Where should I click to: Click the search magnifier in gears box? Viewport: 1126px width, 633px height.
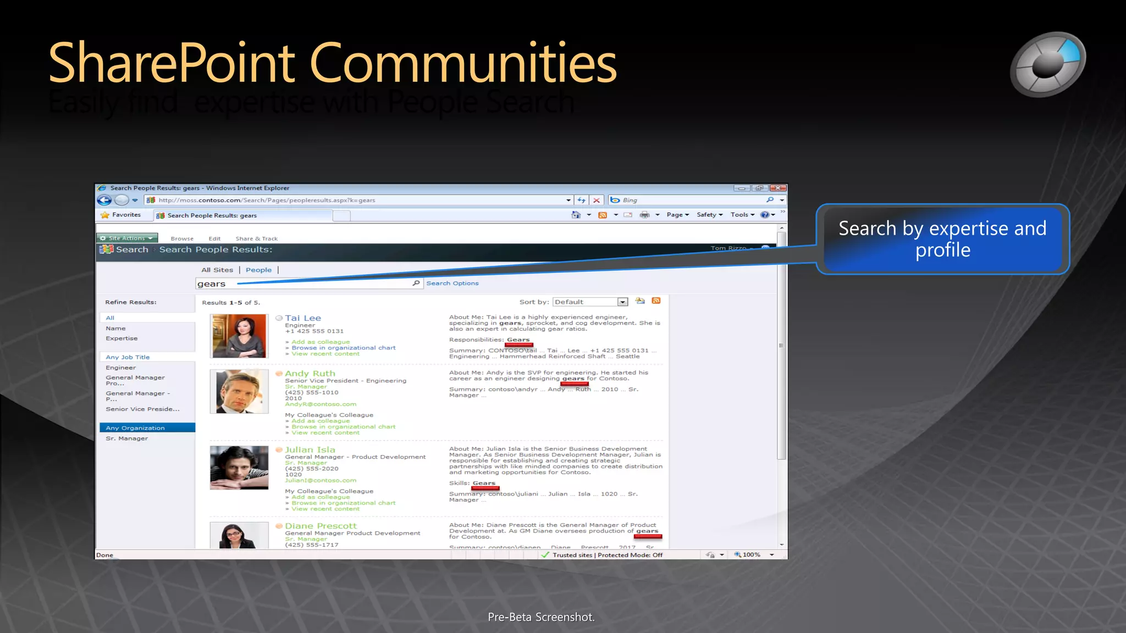point(416,283)
